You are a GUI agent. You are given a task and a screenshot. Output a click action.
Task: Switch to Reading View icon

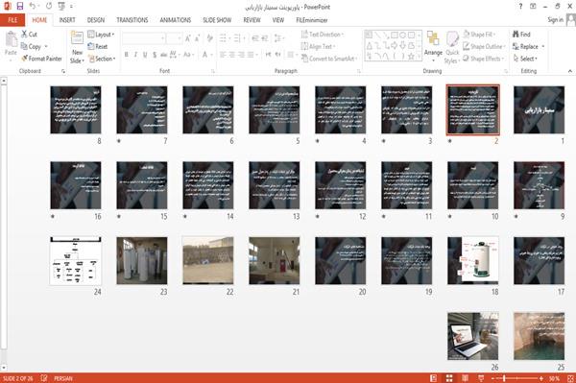[x=465, y=378]
